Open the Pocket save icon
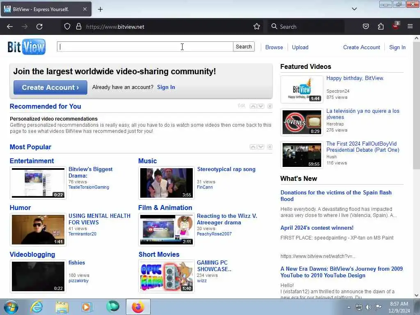Image resolution: width=420 pixels, height=315 pixels. pyautogui.click(x=365, y=27)
